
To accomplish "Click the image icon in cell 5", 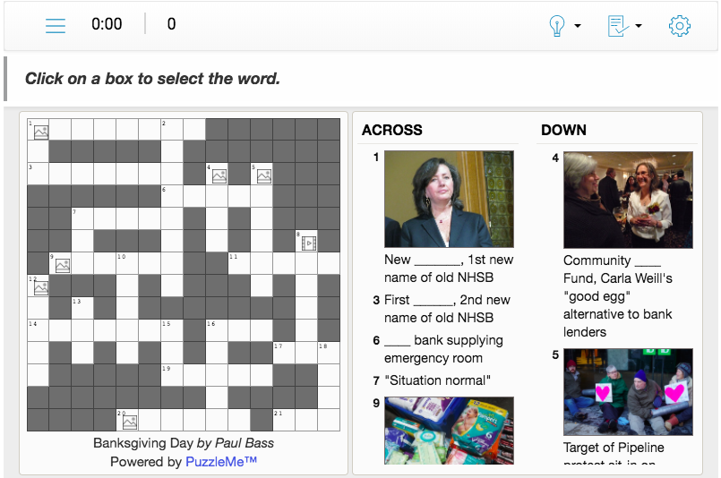I will coord(264,176).
